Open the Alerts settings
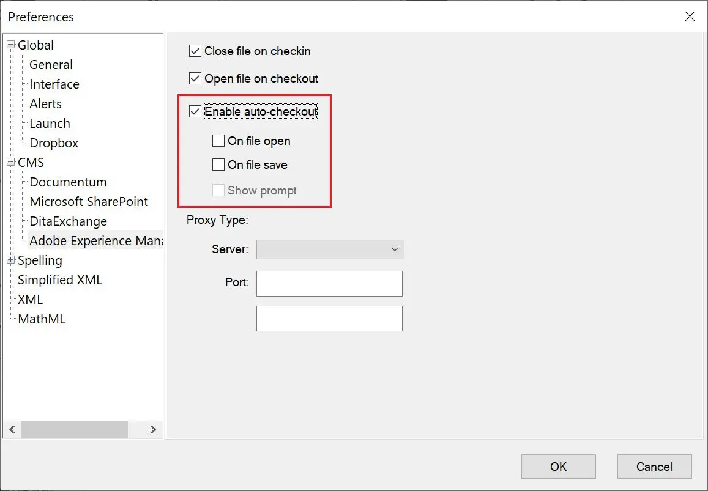The width and height of the screenshot is (708, 491). coord(45,103)
